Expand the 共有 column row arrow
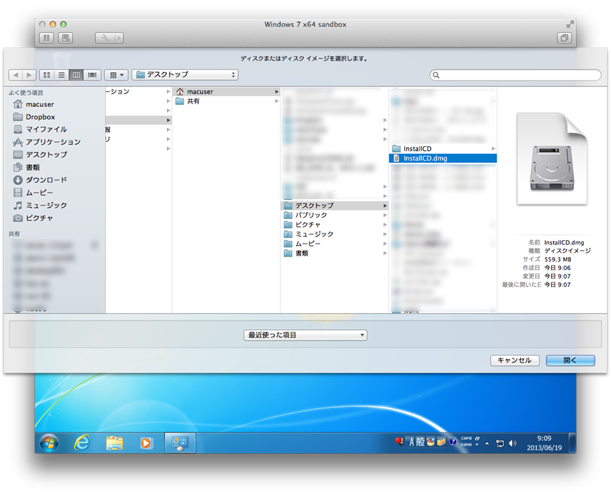Viewport: 611px width, 495px height. point(276,101)
